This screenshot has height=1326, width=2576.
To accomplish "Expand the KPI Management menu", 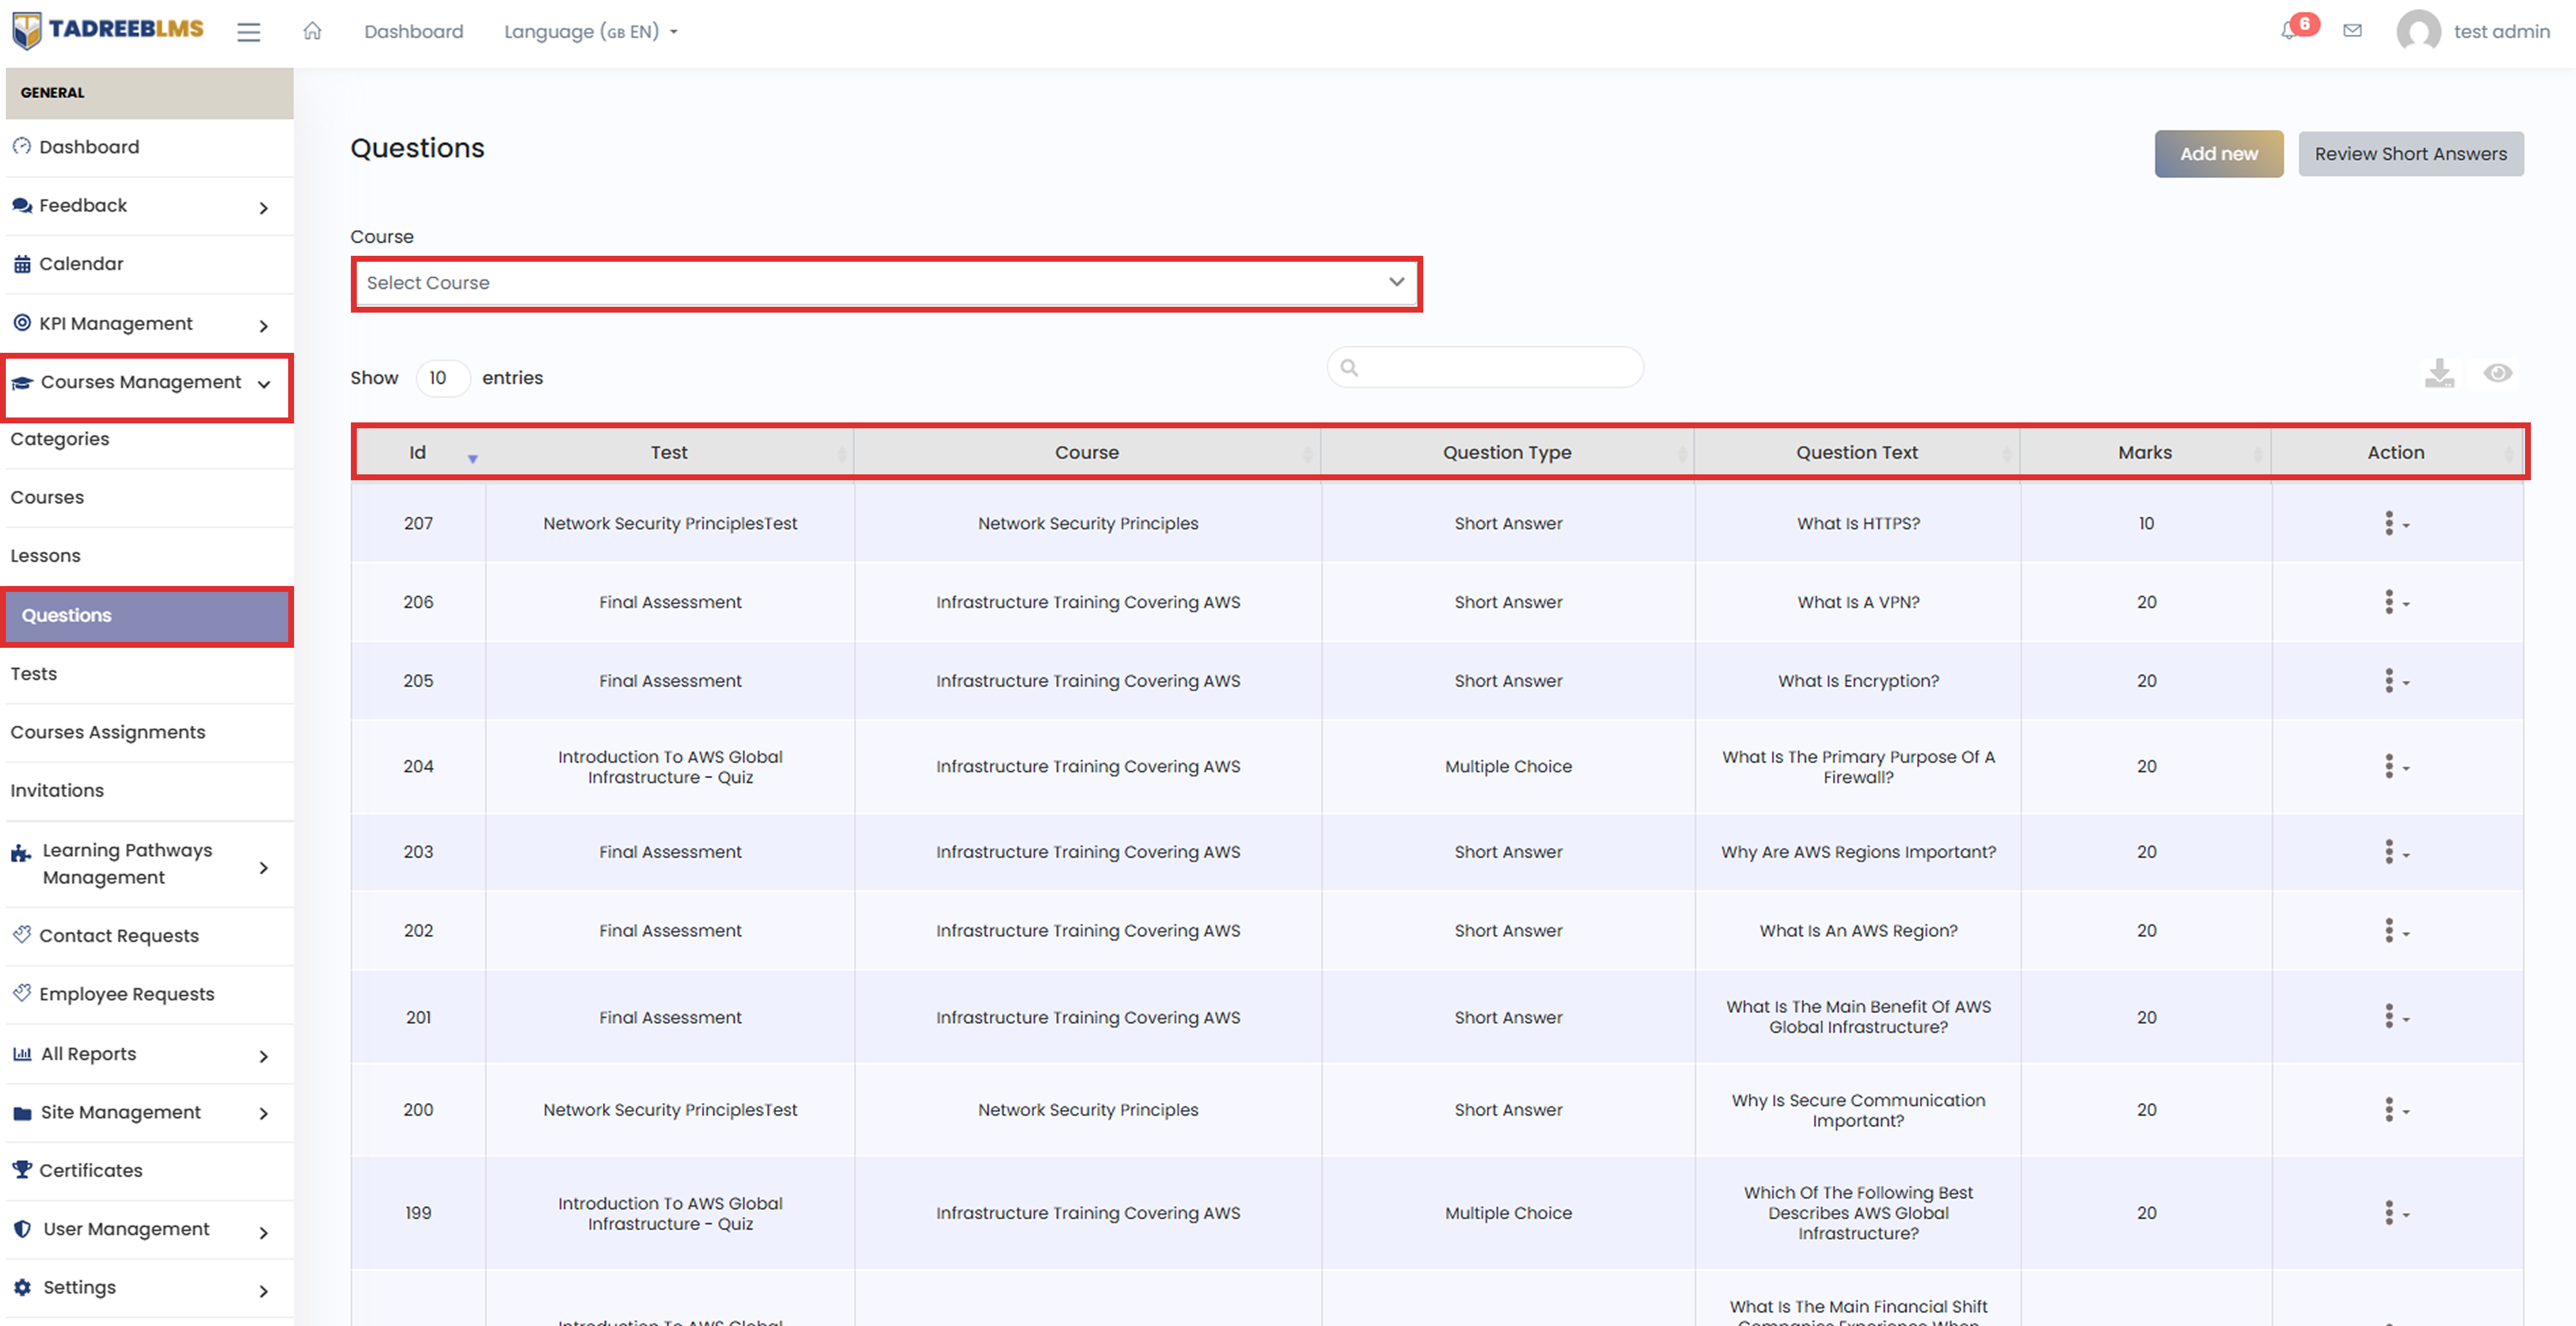I will pos(264,326).
